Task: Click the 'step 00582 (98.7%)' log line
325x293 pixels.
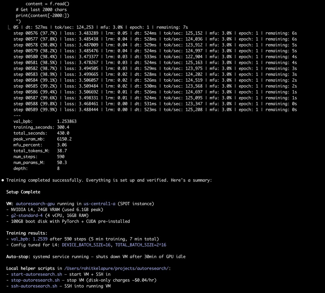Action: (x=155, y=69)
